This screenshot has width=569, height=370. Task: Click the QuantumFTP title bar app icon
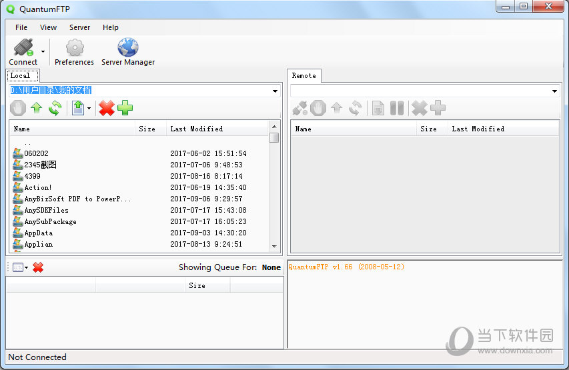pyautogui.click(x=11, y=9)
